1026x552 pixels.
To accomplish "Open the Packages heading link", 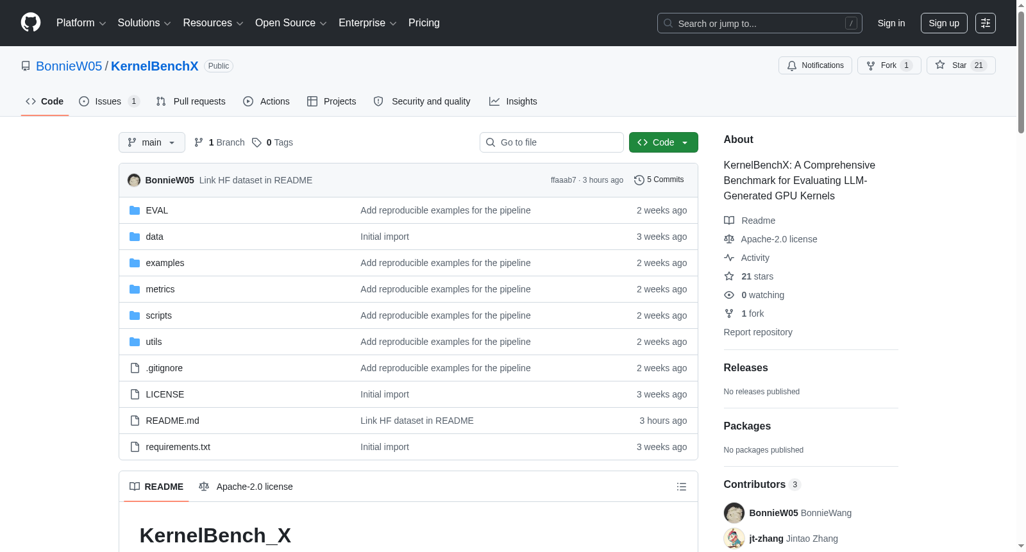I will [747, 426].
